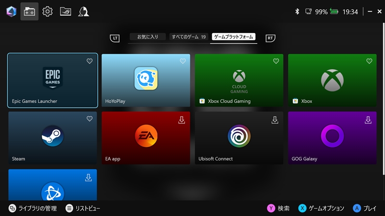This screenshot has width=385, height=216.
Task: Open the Armoury Crate home icon
Action: coord(11,12)
